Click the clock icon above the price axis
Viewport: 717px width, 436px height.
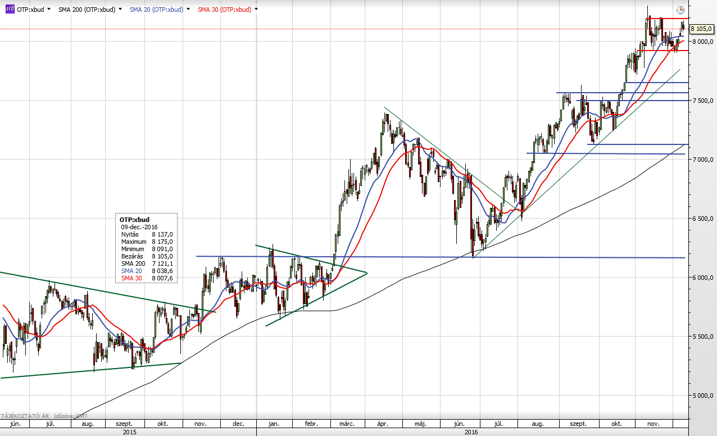coord(680,10)
